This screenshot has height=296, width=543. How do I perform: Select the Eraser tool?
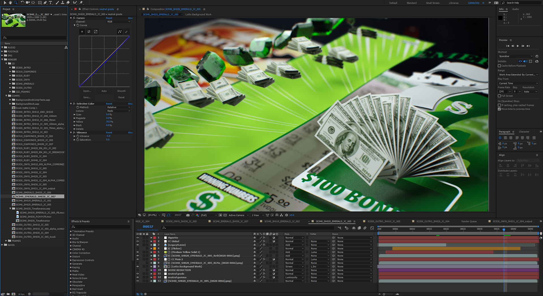click(x=68, y=3)
